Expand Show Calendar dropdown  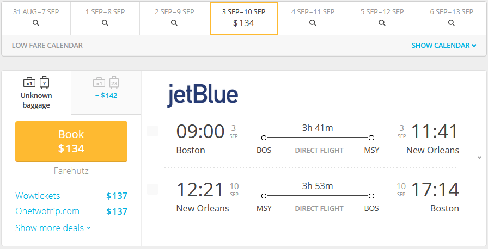tap(444, 46)
